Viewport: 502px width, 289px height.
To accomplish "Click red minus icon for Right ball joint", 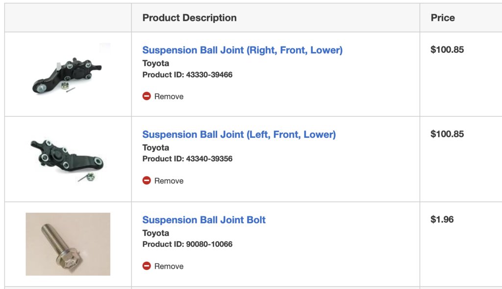I will tap(147, 96).
